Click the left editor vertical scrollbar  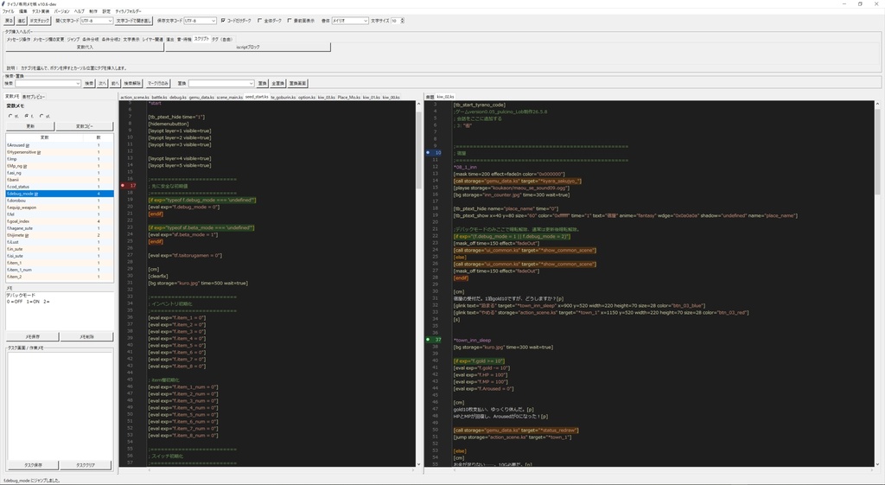418,283
